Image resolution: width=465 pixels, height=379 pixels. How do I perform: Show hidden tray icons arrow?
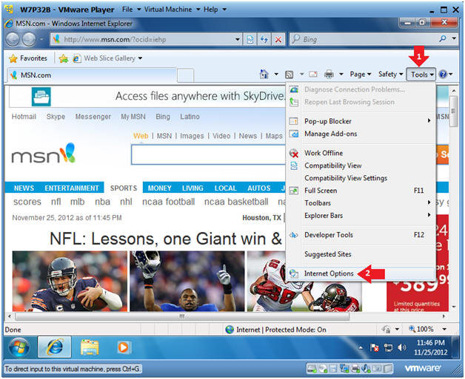pyautogui.click(x=361, y=348)
